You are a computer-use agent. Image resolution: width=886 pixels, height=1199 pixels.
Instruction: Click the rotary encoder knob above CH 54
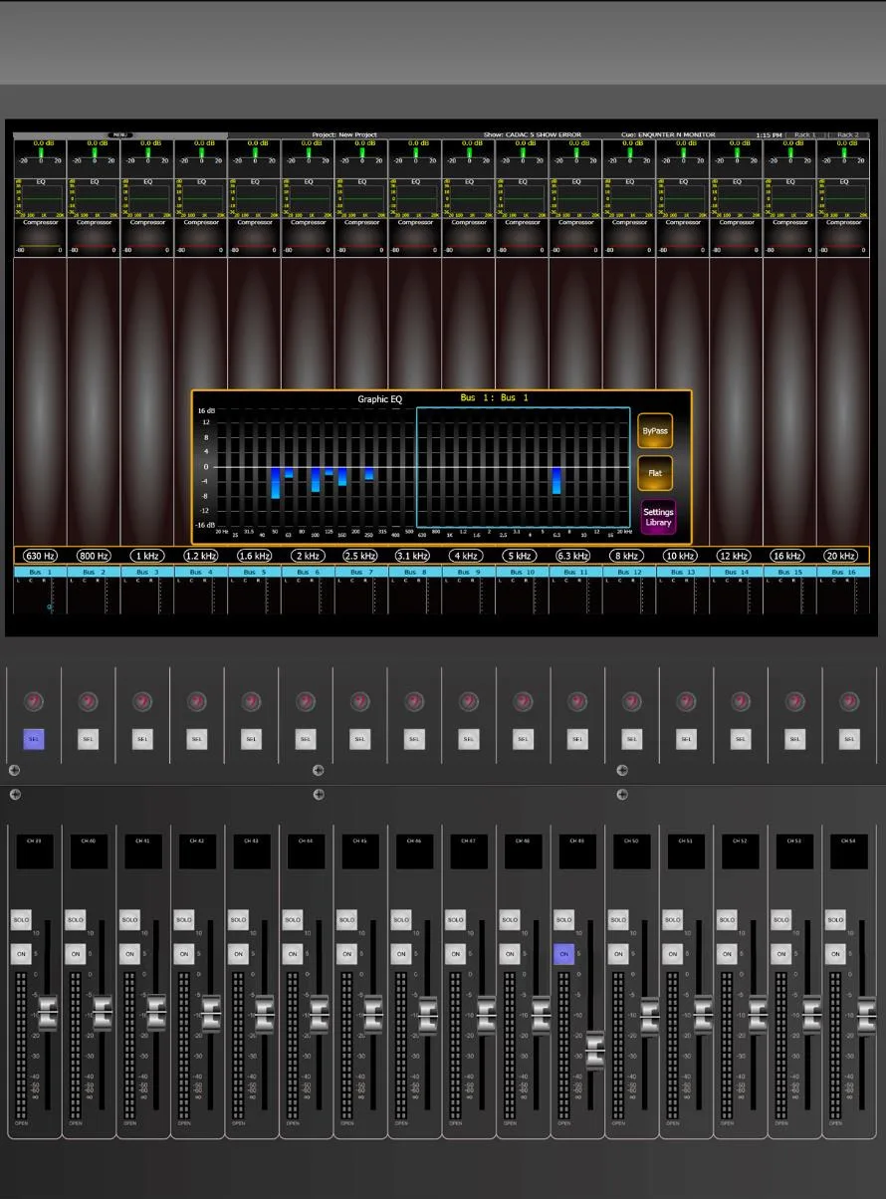849,702
